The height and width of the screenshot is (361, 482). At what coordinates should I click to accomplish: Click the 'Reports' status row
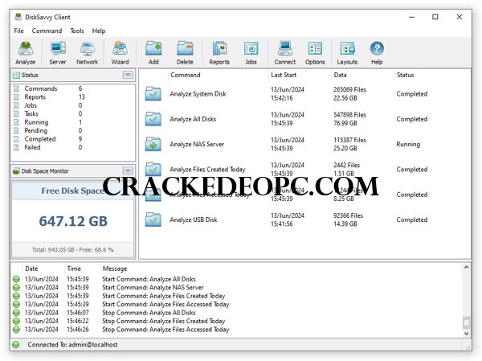(47, 97)
